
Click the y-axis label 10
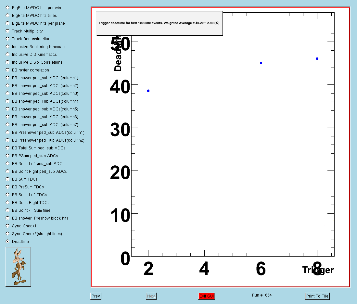(x=120, y=215)
